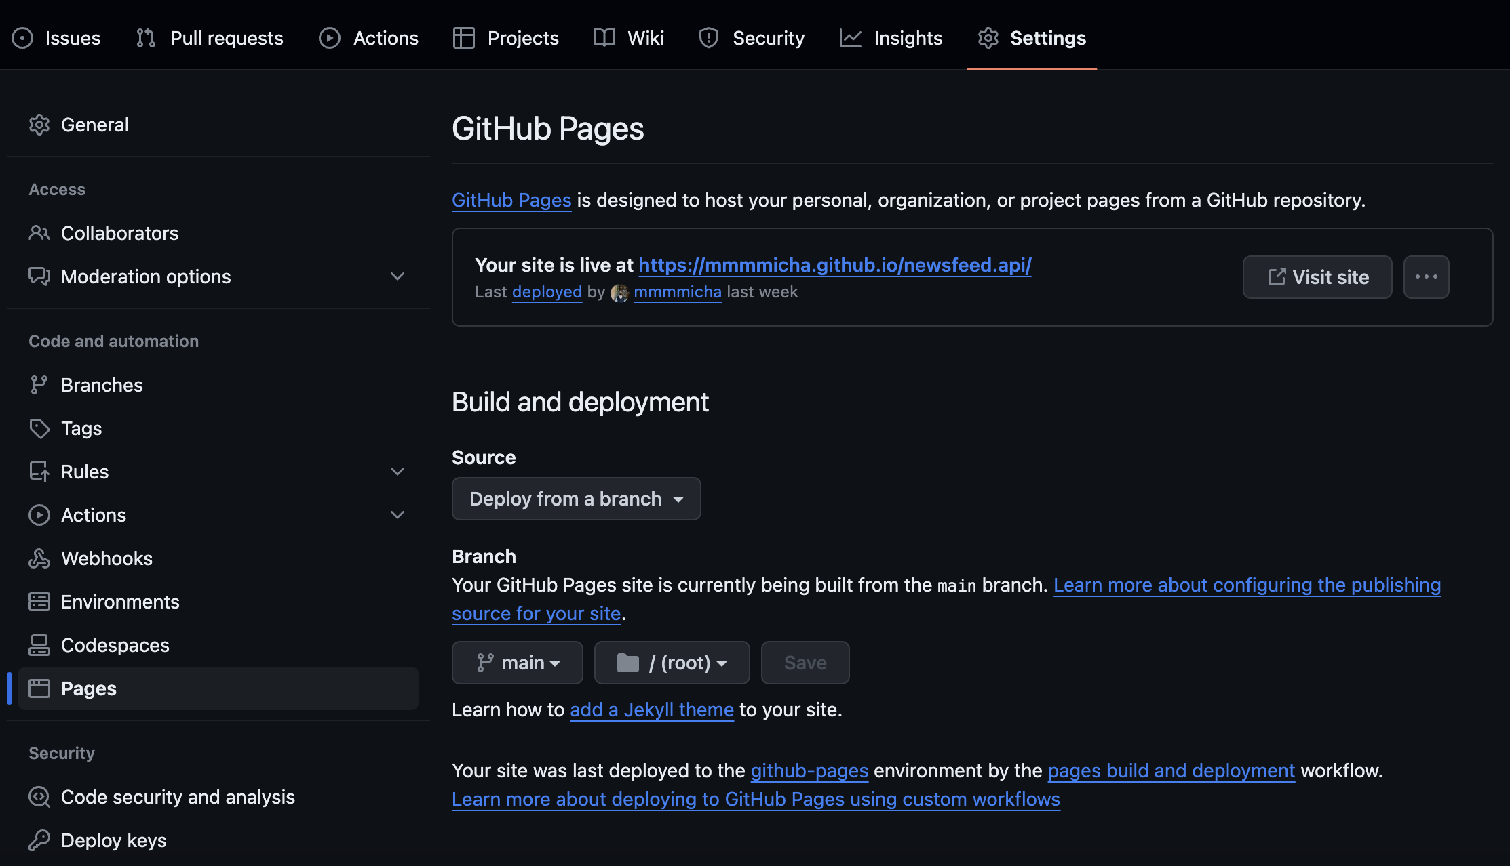Click the Moderation options comment icon
Viewport: 1510px width, 866px height.
tap(39, 276)
